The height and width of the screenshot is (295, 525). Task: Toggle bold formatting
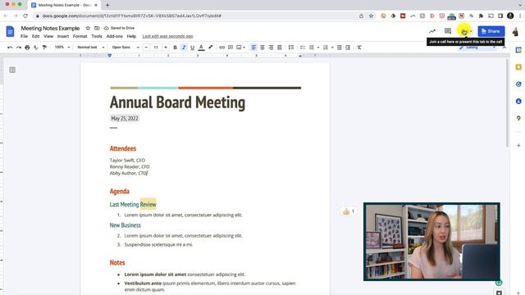point(175,48)
